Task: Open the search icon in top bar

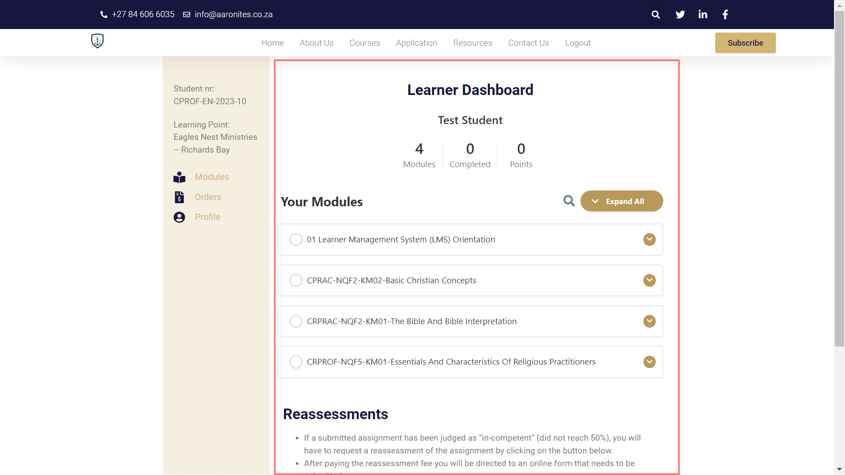Action: pyautogui.click(x=656, y=15)
